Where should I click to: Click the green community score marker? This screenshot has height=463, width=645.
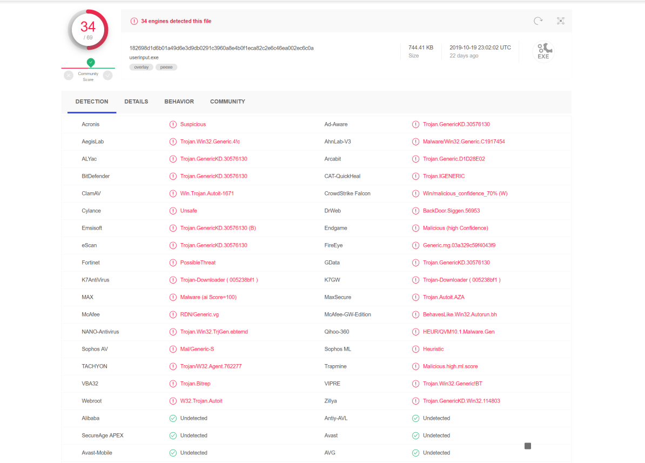click(x=91, y=63)
